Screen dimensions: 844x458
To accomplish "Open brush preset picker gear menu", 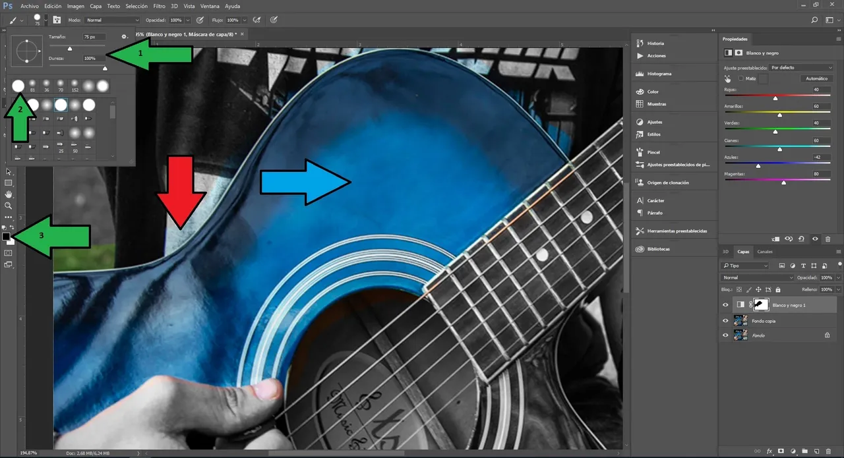I will pos(124,37).
